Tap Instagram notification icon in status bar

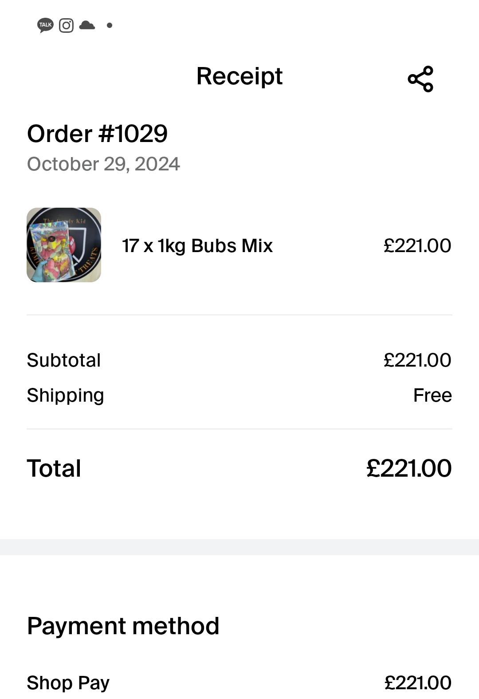[66, 25]
